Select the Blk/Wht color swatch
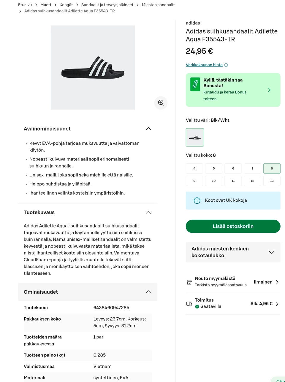This screenshot has width=285, height=382. 195,137
